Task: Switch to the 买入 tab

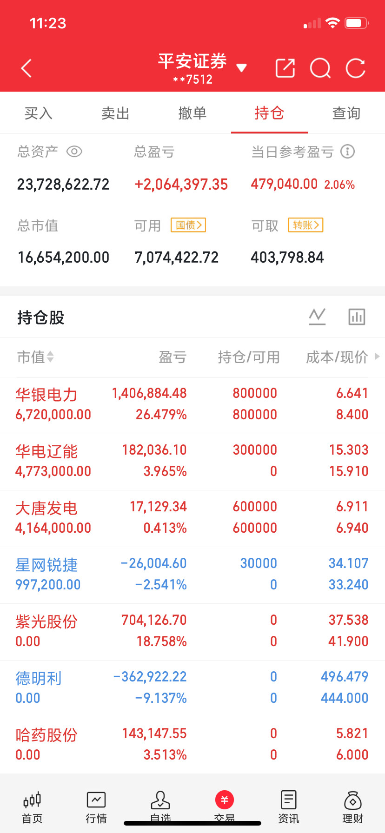Action: tap(39, 113)
